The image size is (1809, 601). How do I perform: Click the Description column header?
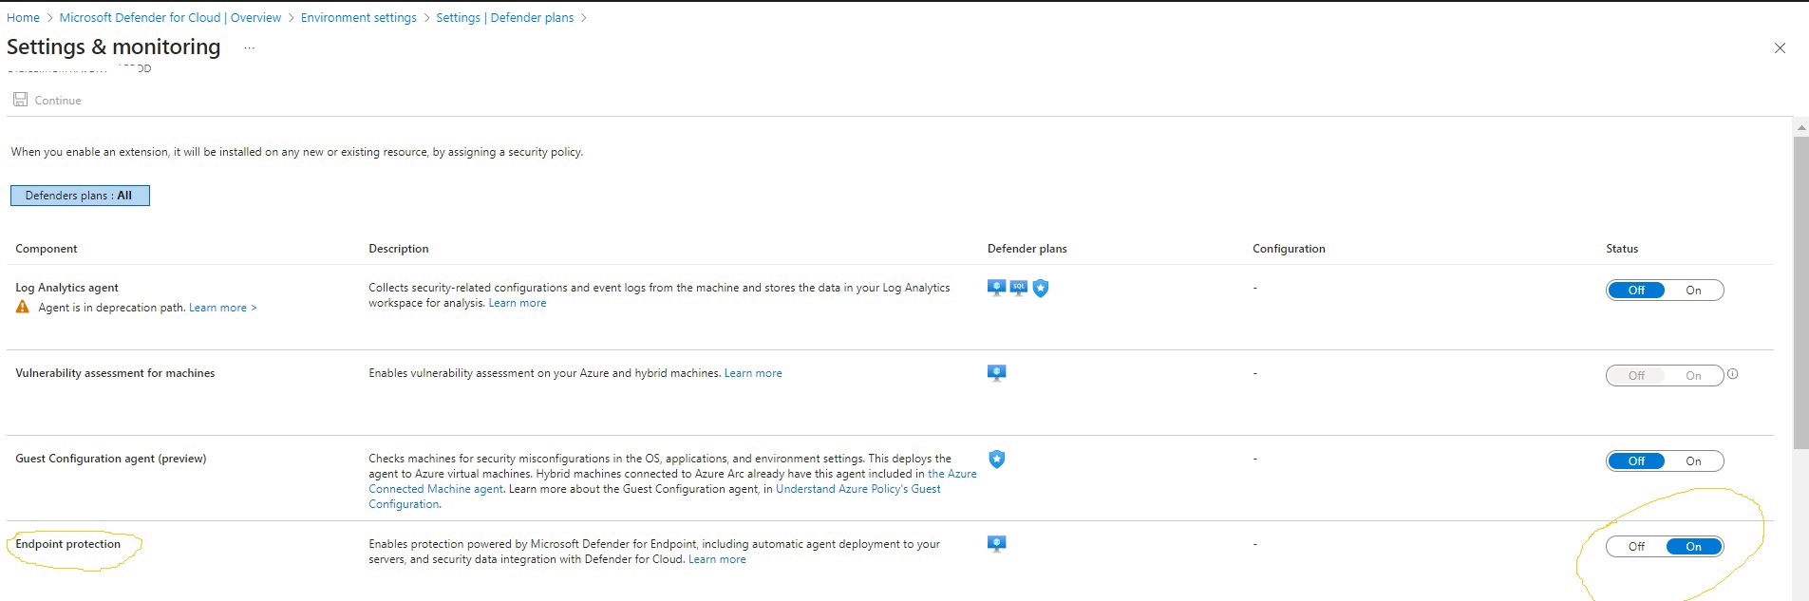[x=399, y=249]
